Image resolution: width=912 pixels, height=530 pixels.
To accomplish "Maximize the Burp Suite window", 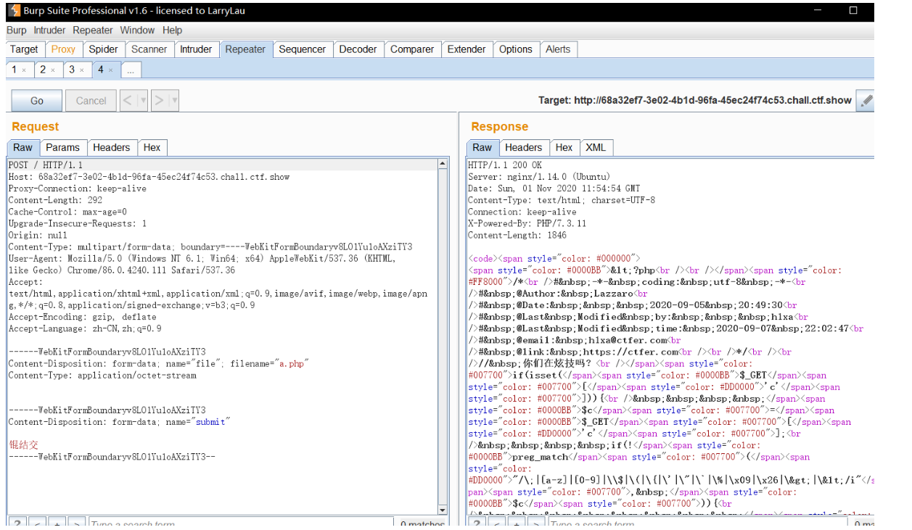I will click(x=853, y=11).
